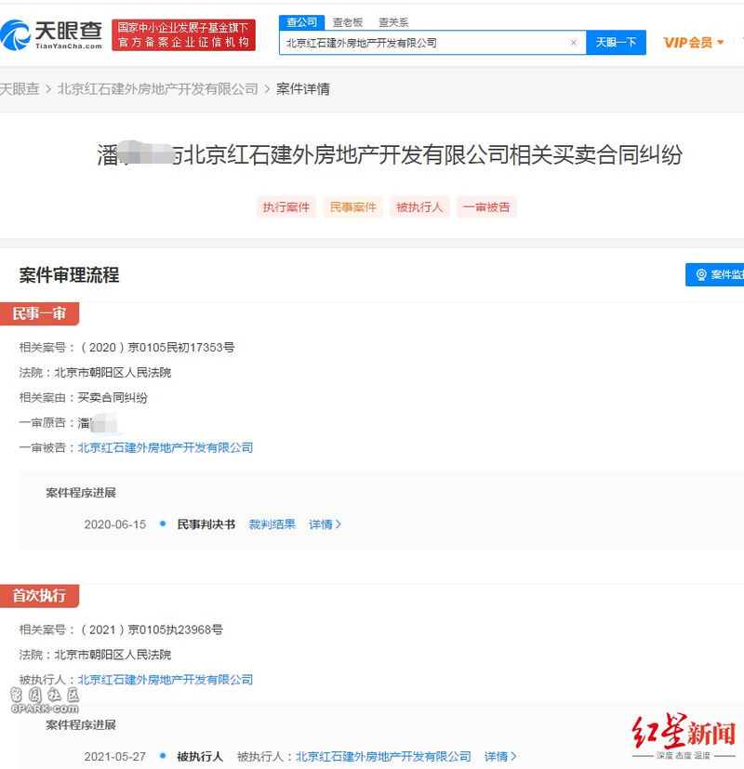Expand the VIP会员 dropdown arrow
Screen dimensions: 744x769
pos(721,43)
